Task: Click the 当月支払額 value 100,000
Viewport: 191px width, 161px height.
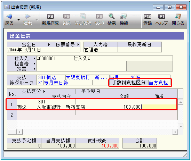Action: 58,146
